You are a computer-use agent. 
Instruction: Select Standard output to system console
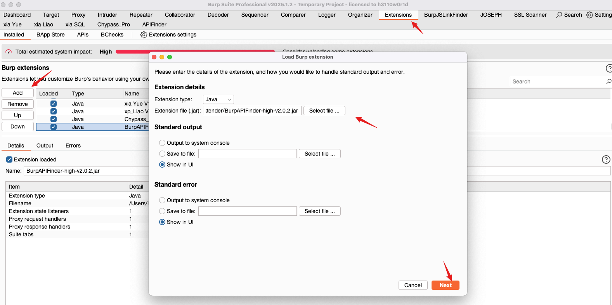[162, 143]
